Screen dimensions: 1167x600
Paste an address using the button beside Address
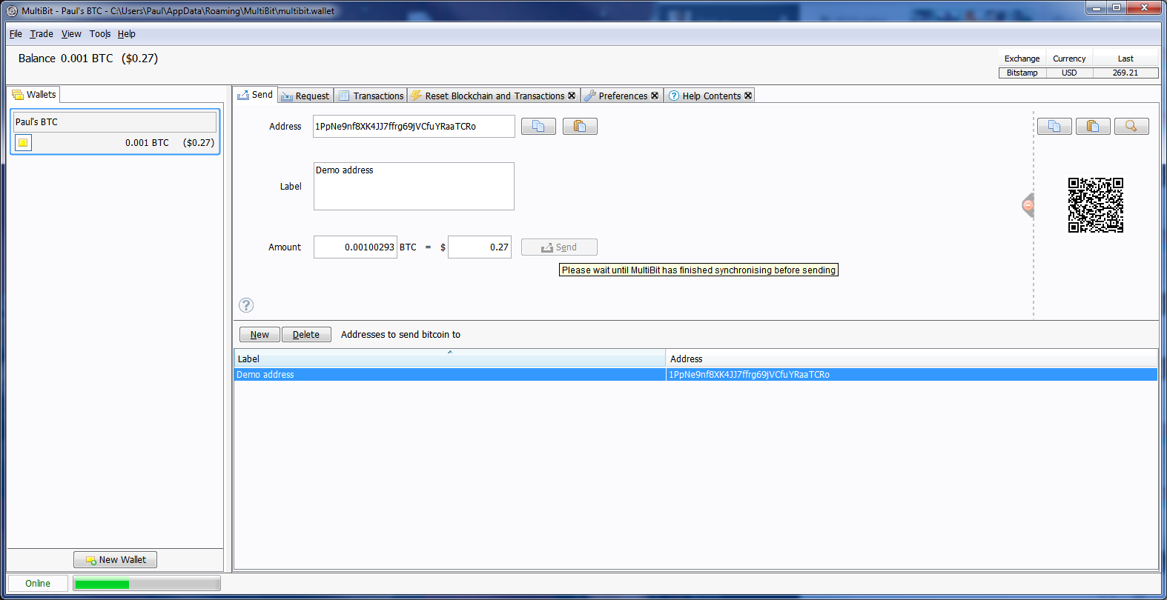coord(580,127)
